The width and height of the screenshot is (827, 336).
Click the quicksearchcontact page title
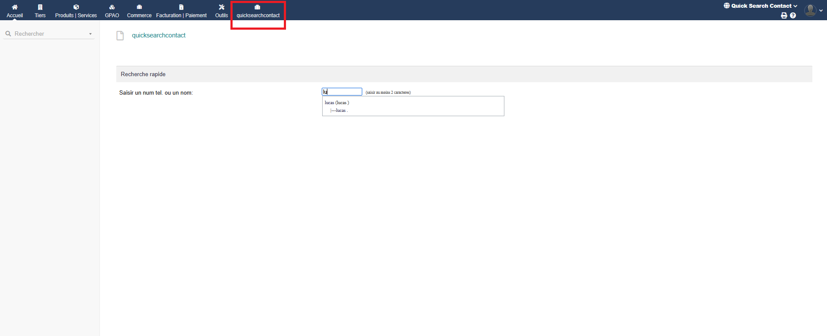point(159,35)
